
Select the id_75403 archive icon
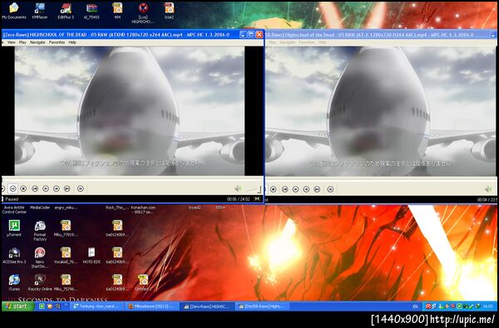[x=91, y=11]
